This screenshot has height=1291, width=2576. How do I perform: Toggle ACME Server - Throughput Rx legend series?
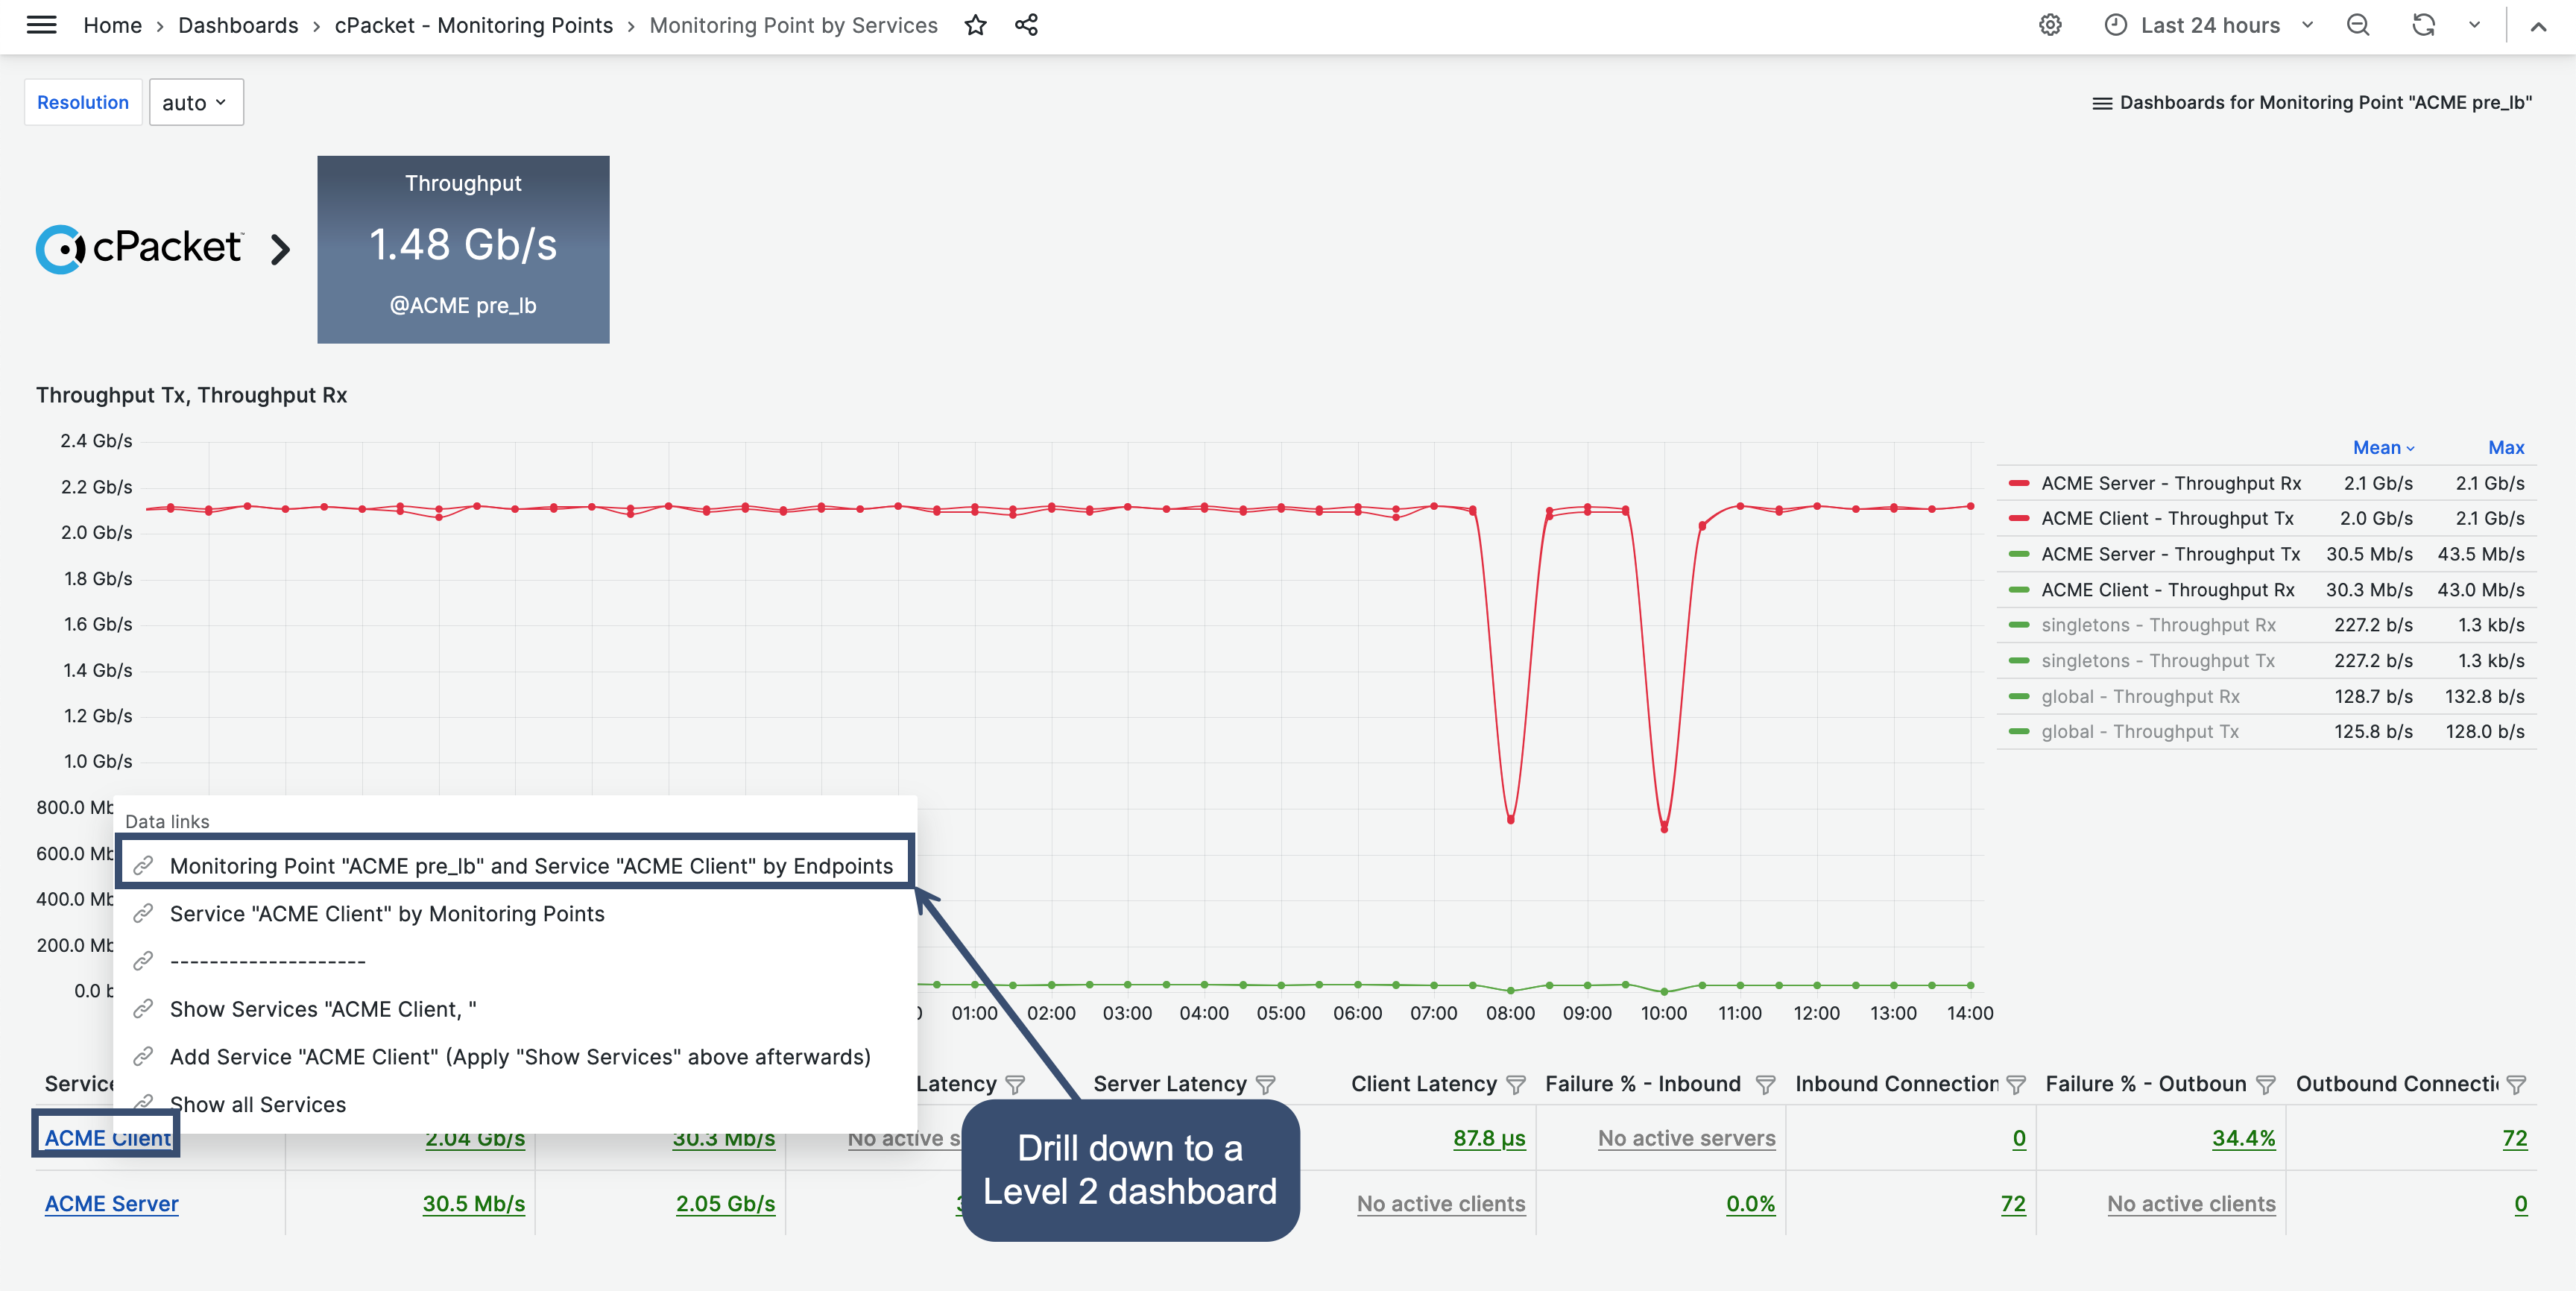click(x=2171, y=483)
